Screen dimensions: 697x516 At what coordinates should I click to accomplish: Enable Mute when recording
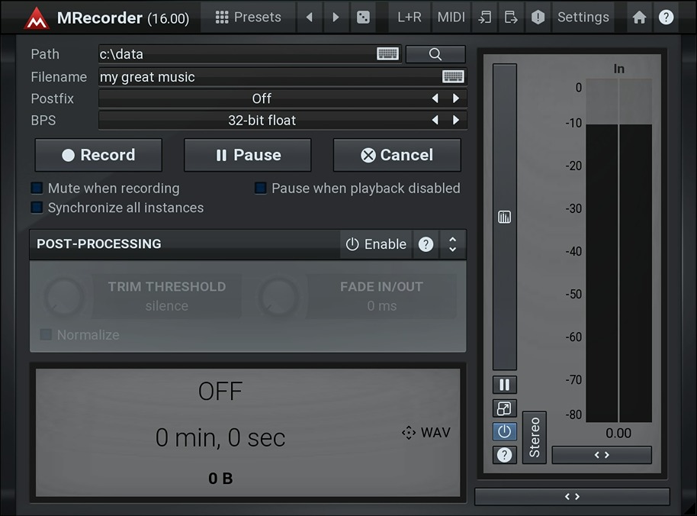click(35, 188)
